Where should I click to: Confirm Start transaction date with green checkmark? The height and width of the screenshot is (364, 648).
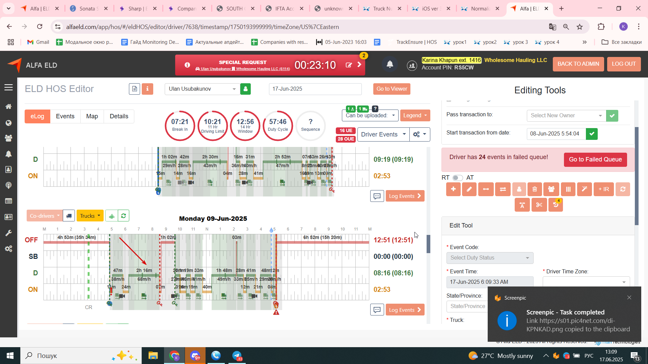tap(592, 134)
